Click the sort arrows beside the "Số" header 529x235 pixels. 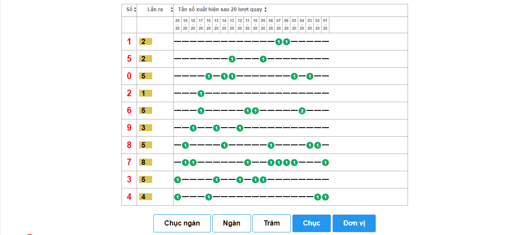click(135, 9)
